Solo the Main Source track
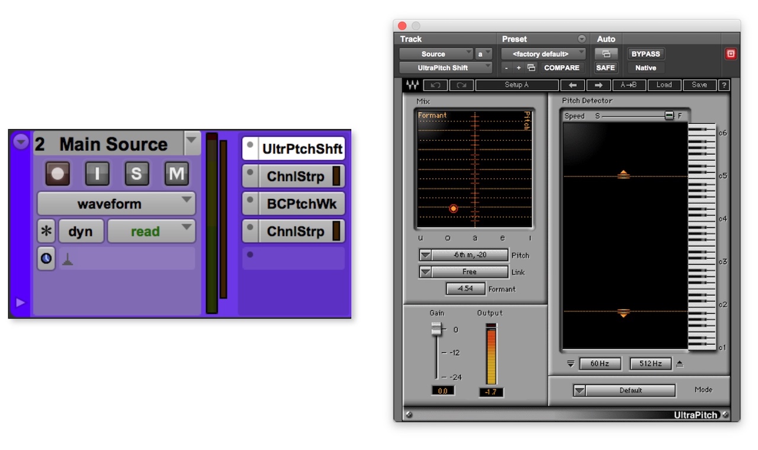This screenshot has height=450, width=758. coord(137,173)
